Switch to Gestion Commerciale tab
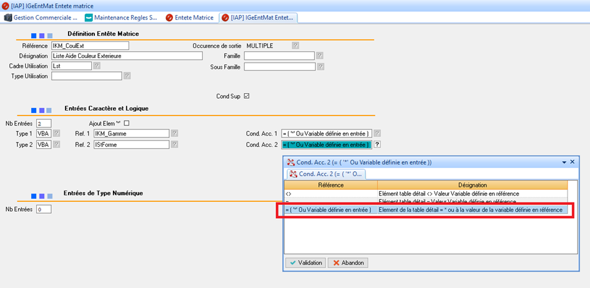This screenshot has height=288, width=590. (x=41, y=17)
